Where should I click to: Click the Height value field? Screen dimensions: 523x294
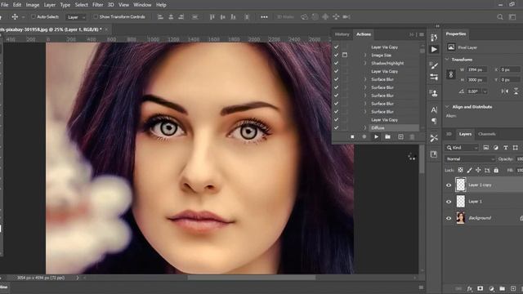pos(476,80)
